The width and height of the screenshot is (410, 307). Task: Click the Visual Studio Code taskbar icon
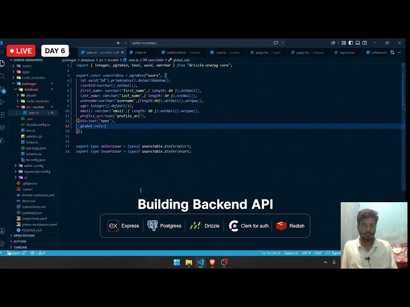click(x=201, y=262)
